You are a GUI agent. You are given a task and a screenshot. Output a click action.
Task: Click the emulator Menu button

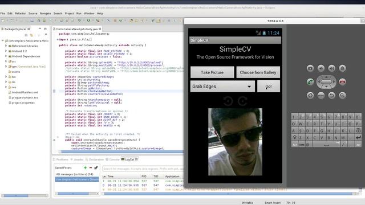coord(321,95)
